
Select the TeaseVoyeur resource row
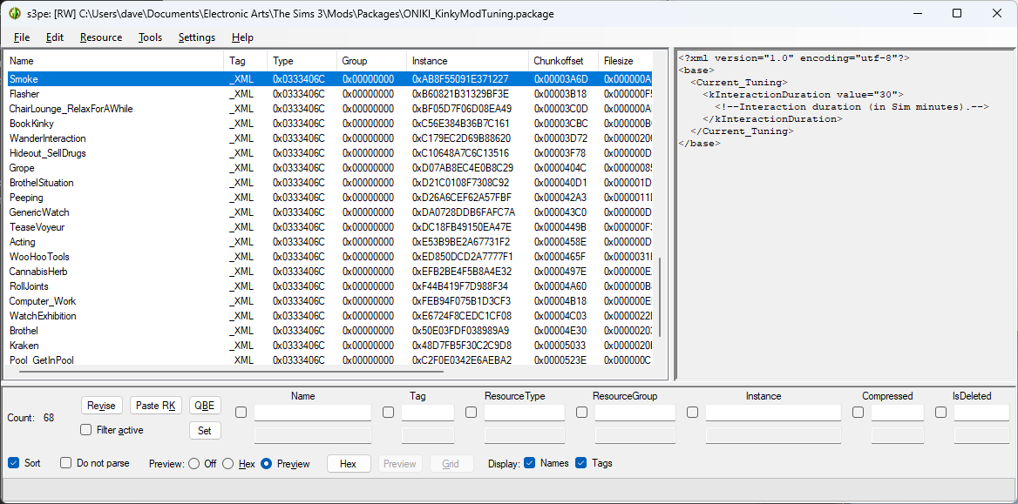pyautogui.click(x=329, y=227)
